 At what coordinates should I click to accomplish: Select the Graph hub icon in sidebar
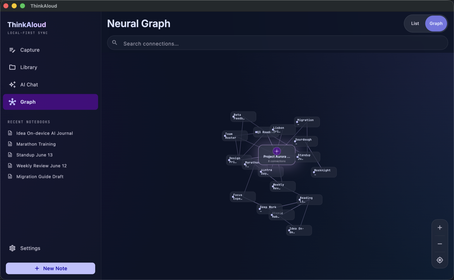coord(12,102)
